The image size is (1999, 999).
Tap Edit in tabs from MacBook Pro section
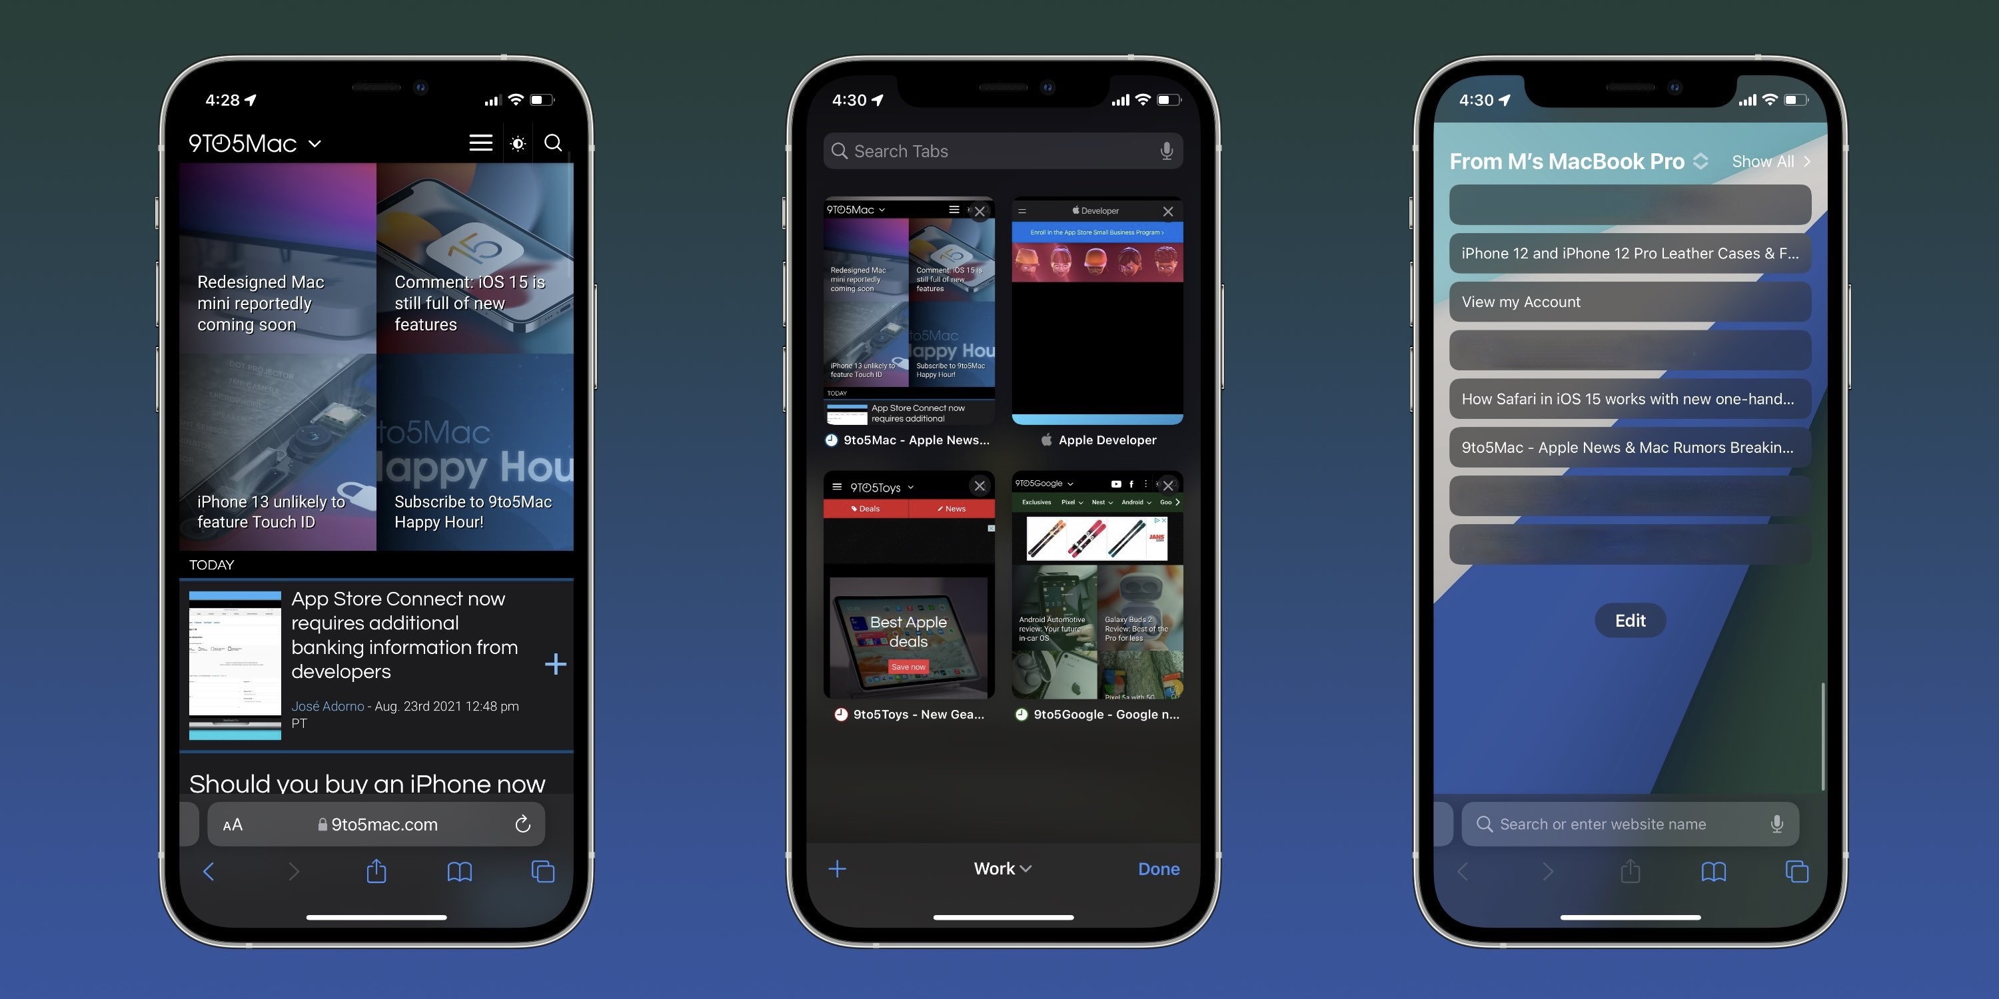(1631, 621)
